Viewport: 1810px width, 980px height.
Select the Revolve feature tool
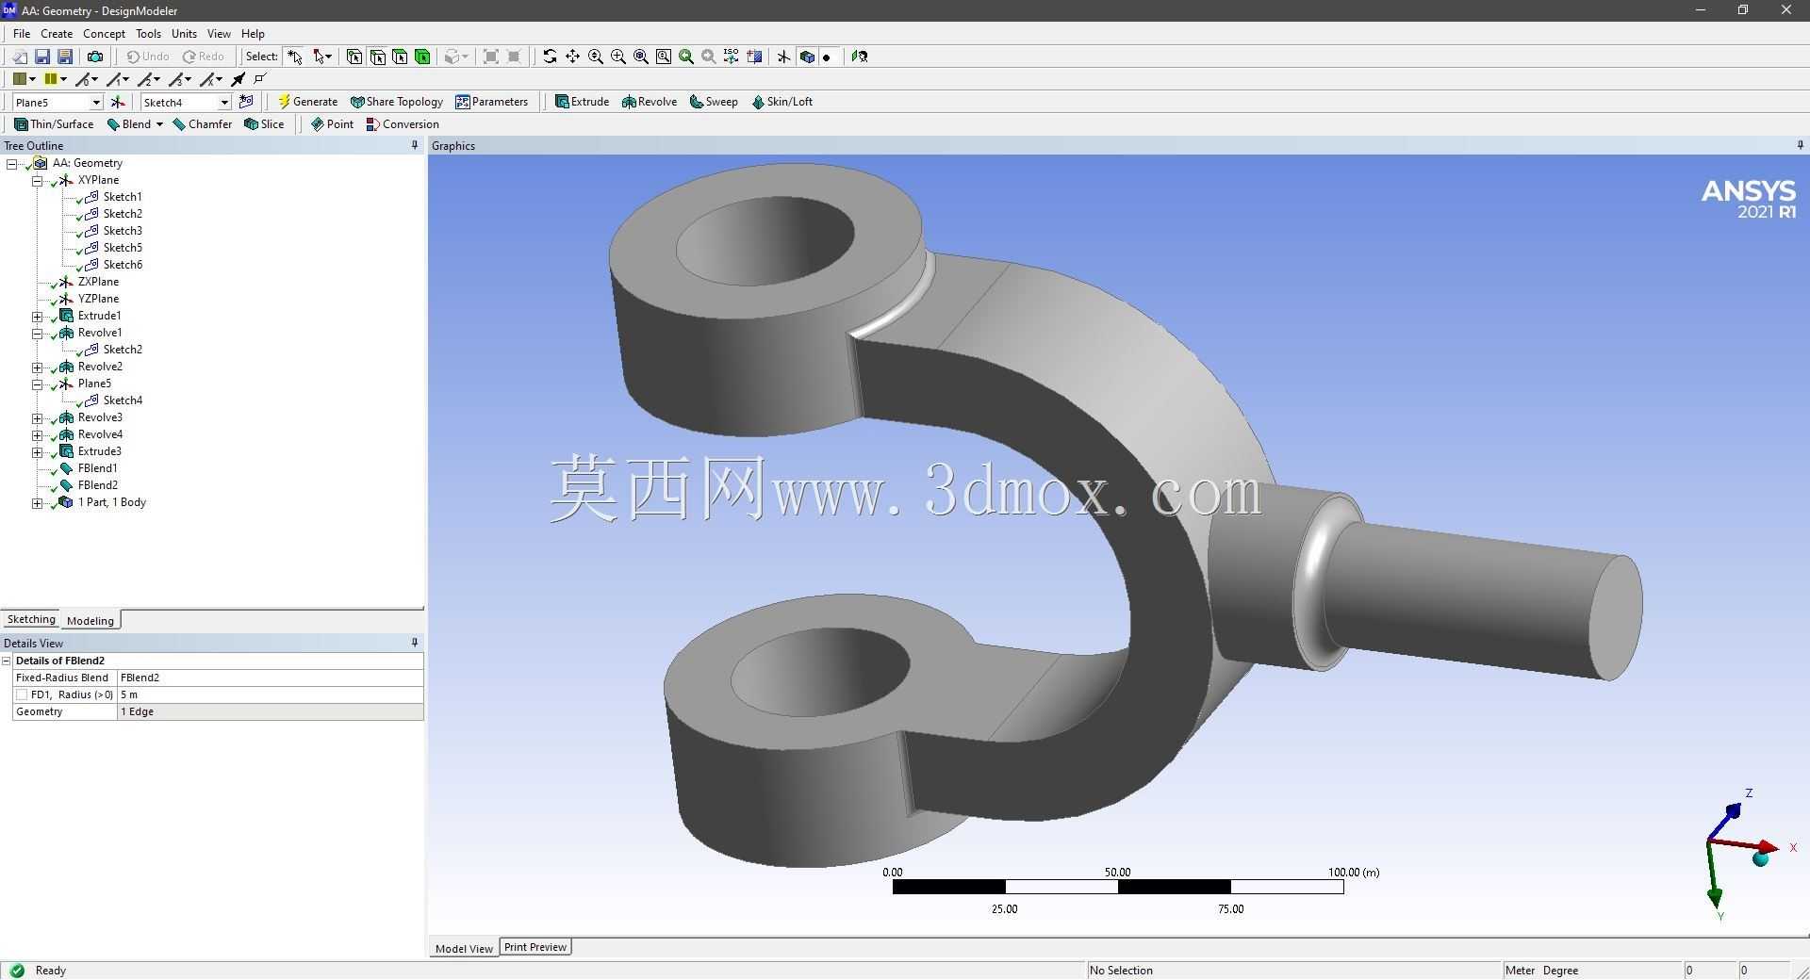tap(650, 102)
